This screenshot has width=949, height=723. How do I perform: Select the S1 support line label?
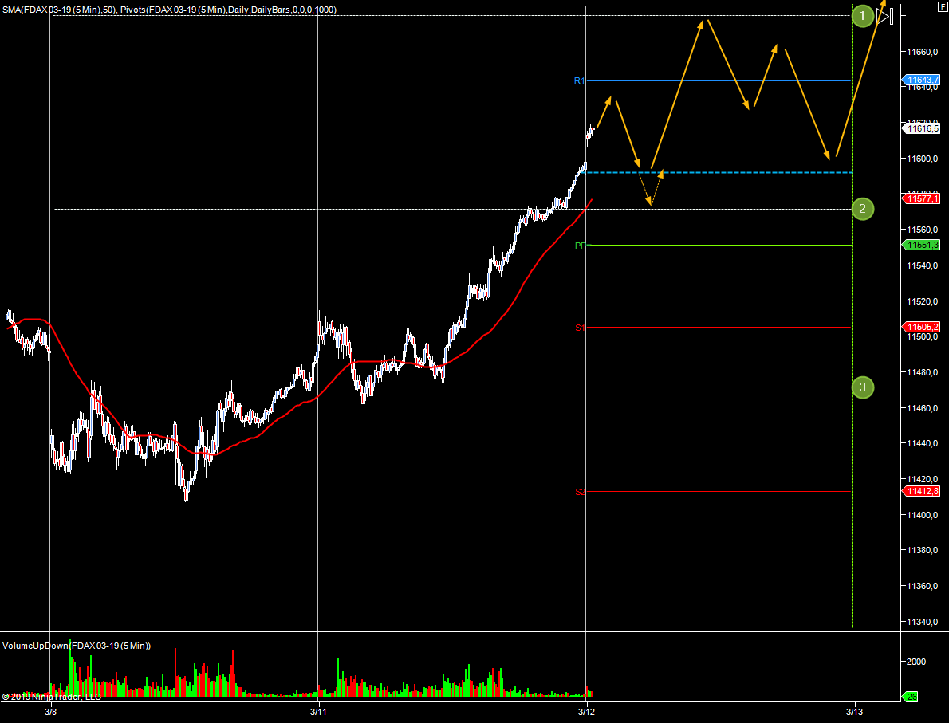point(580,328)
